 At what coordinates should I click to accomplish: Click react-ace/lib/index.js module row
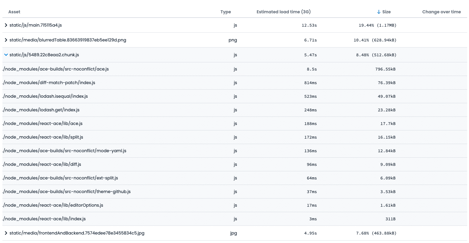coord(235,219)
